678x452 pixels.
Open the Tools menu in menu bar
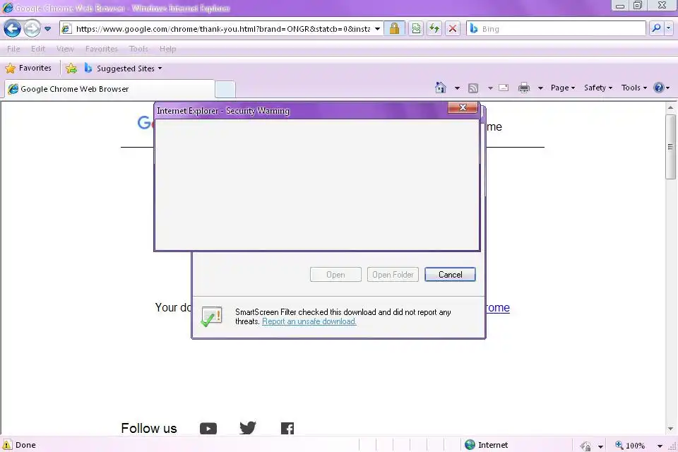(138, 49)
